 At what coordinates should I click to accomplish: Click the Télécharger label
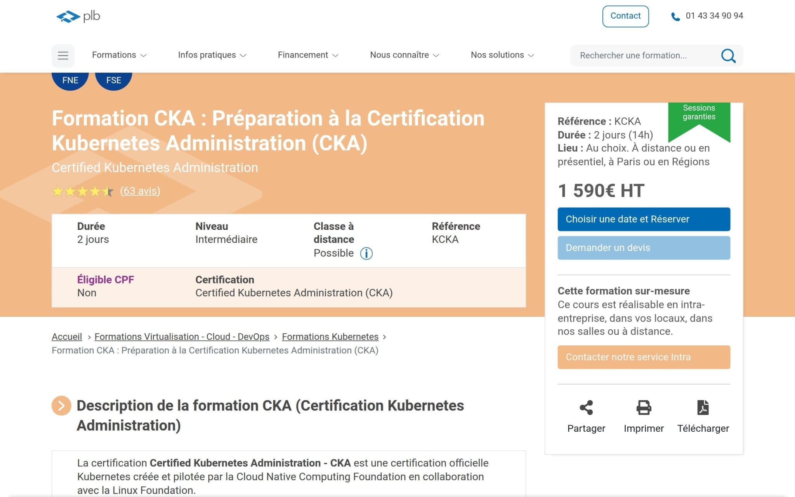point(703,429)
